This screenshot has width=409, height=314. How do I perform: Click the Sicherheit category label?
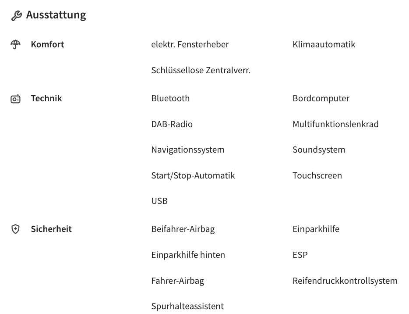coord(51,229)
